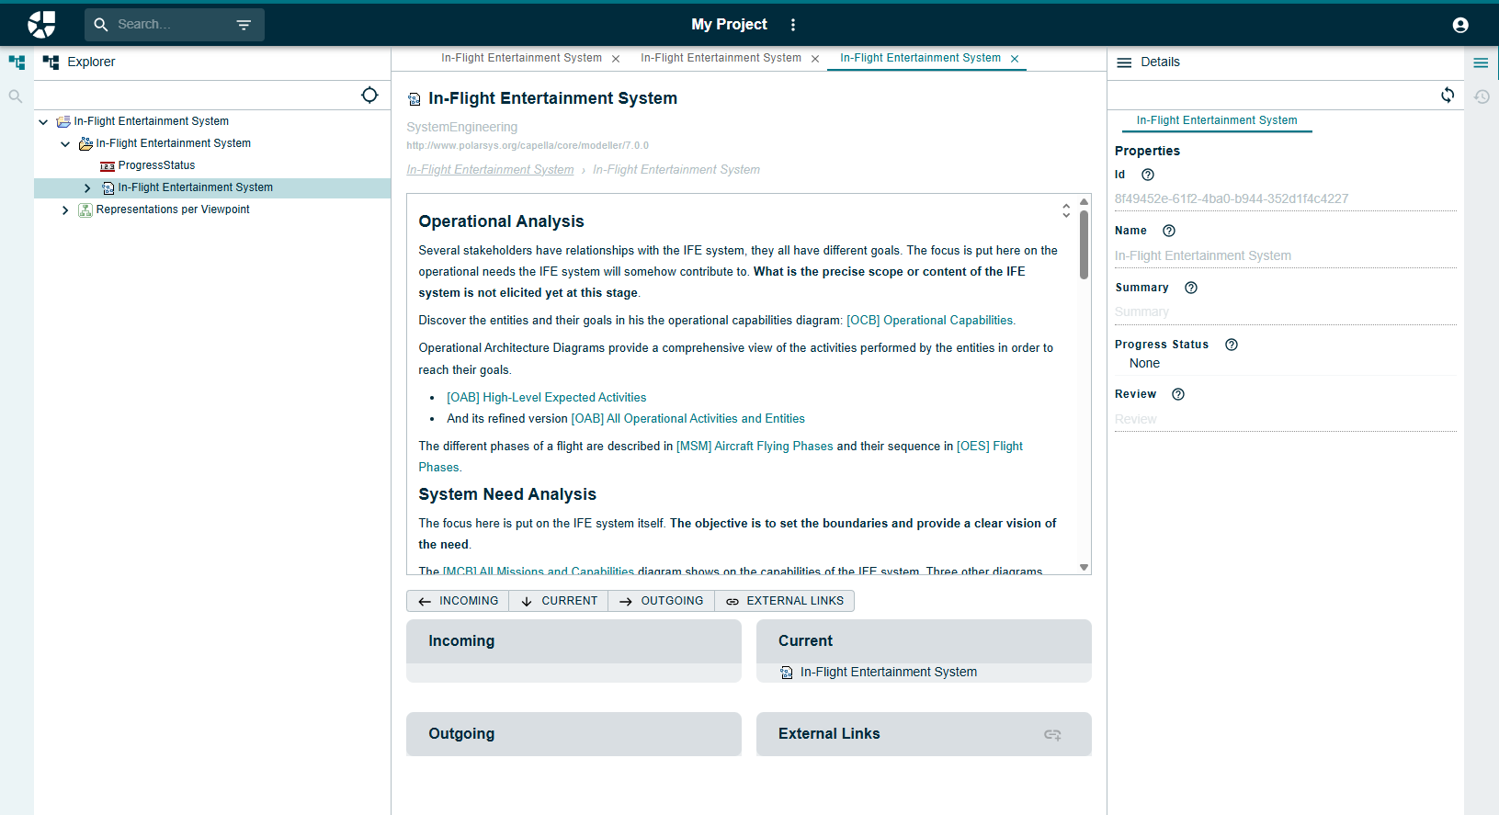
Task: Open In-Flight Entertainment System under Current
Action: coord(888,673)
